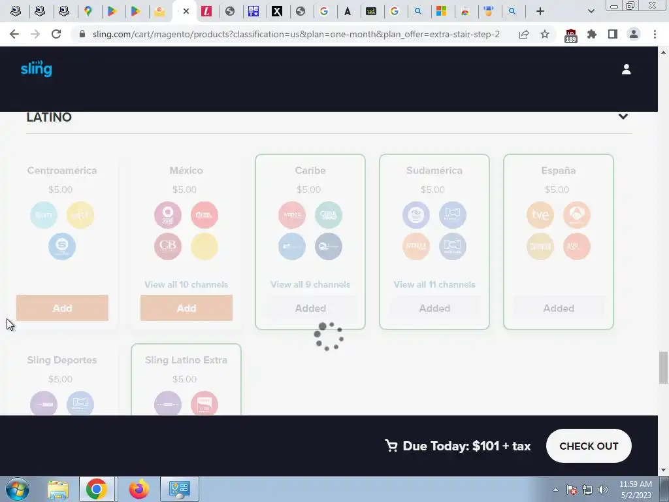Toggle the España Added button

(559, 308)
